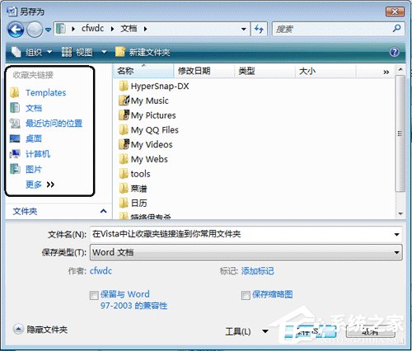Expand the 视图 dropdown arrow
Screen dimensions: 412x351
(x=104, y=52)
